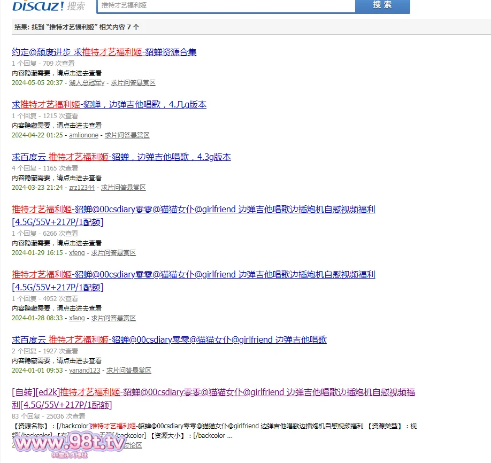The height and width of the screenshot is (463, 491).
Task: Visit yanand123 user page
Action: [85, 371]
